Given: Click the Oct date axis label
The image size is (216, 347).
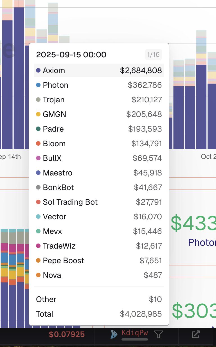Looking at the screenshot, I should coord(208,157).
